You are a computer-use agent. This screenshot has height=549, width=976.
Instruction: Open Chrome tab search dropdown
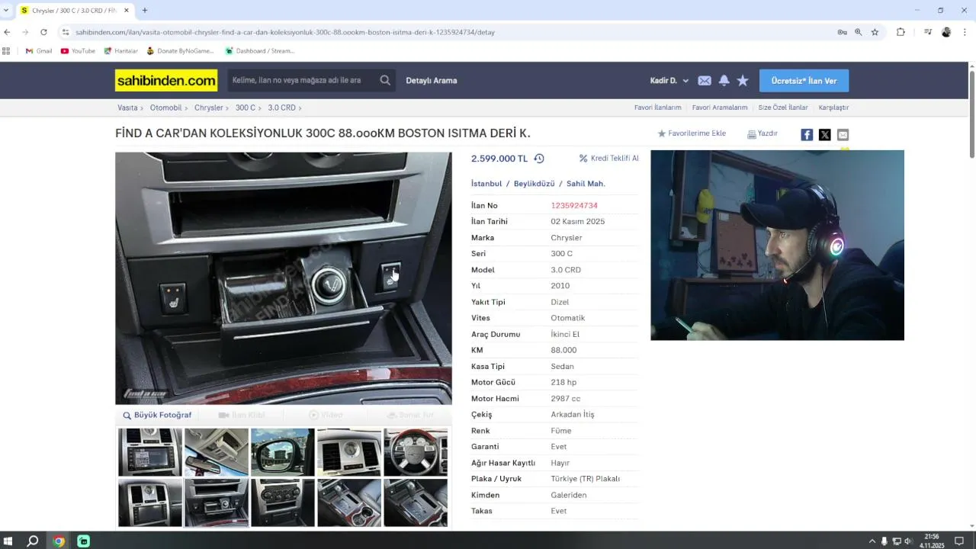pos(7,10)
